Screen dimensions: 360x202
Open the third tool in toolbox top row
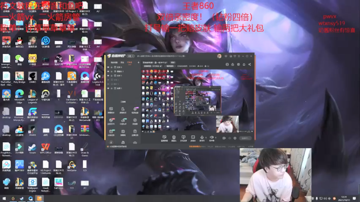tap(135, 110)
